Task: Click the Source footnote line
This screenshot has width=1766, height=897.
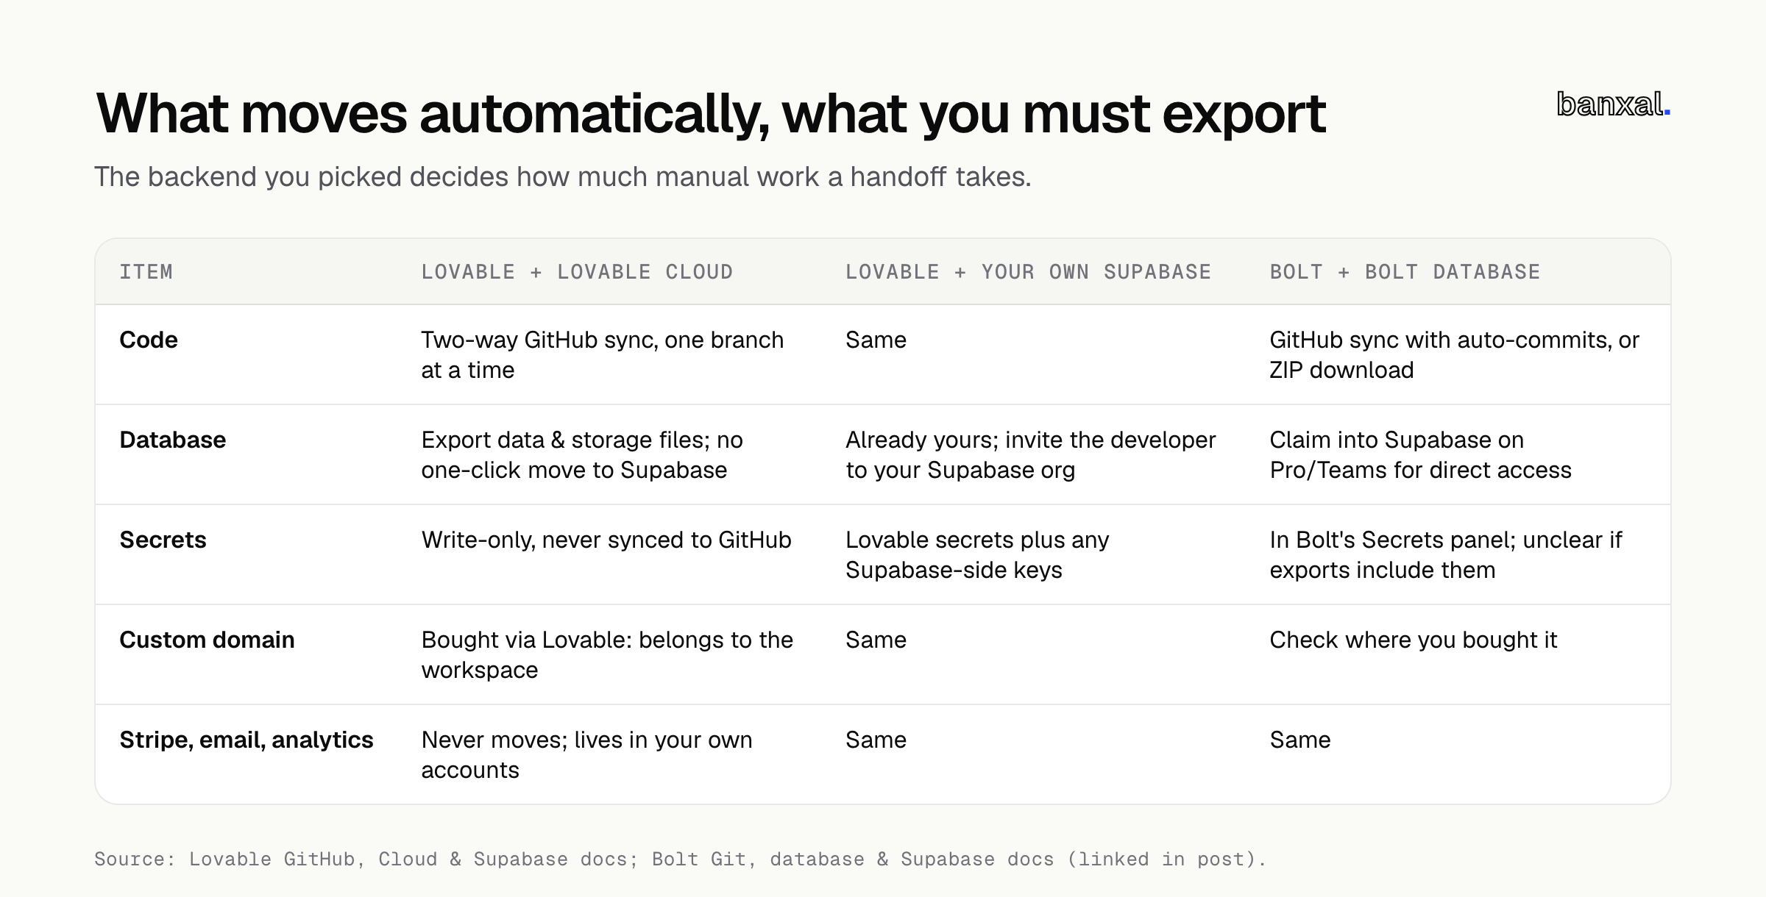Action: click(680, 860)
